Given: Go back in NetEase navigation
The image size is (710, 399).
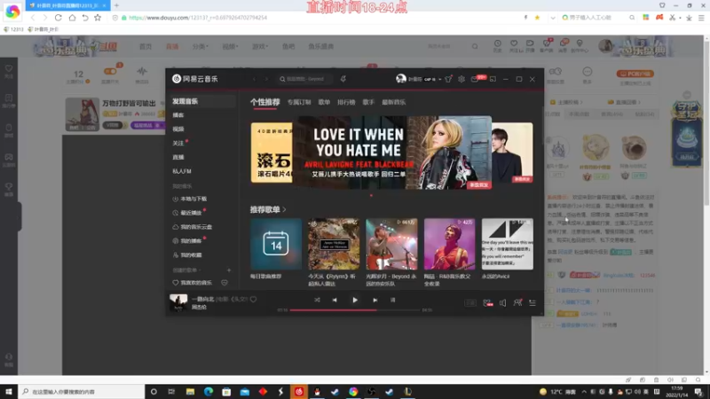Looking at the screenshot, I should pyautogui.click(x=254, y=79).
